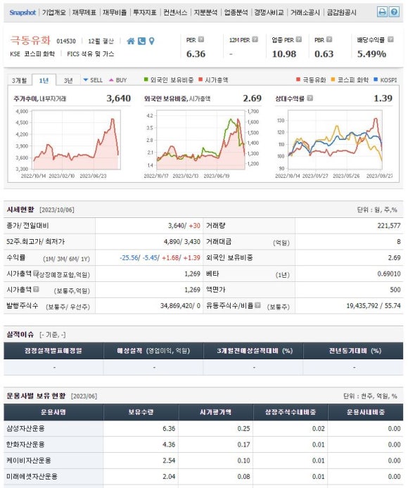Open info icon next to 유동주식수/비율
Viewport: 408px width, 488px height.
(257, 305)
